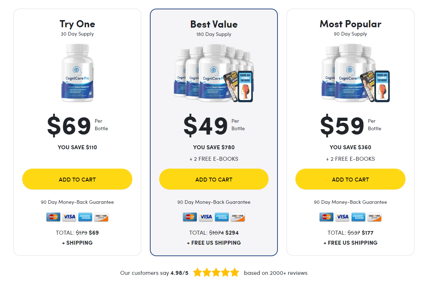
Task: Click the first star in the customer rating
Action: [x=197, y=273]
